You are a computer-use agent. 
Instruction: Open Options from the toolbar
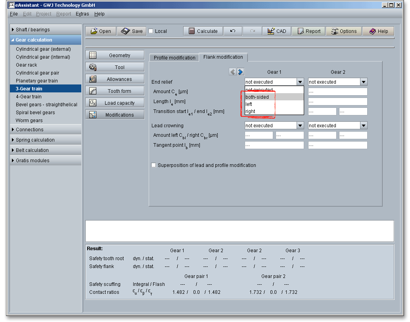click(344, 31)
